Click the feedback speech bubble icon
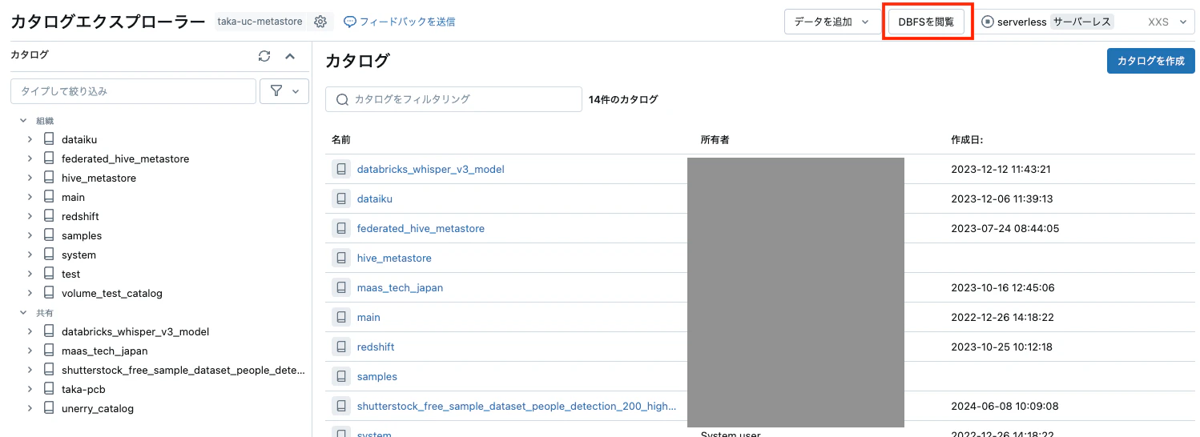1200x437 pixels. (349, 22)
